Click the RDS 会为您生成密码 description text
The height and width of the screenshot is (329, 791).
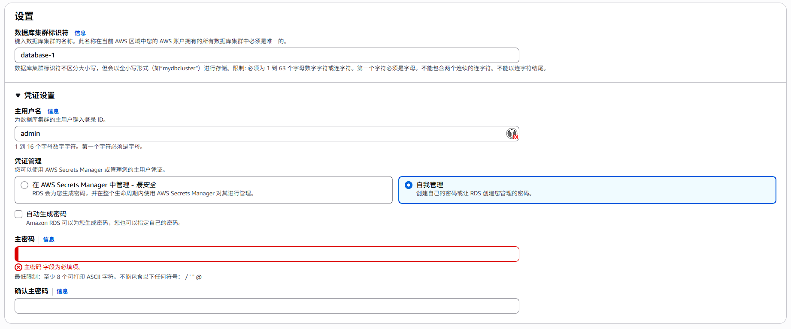coord(144,194)
